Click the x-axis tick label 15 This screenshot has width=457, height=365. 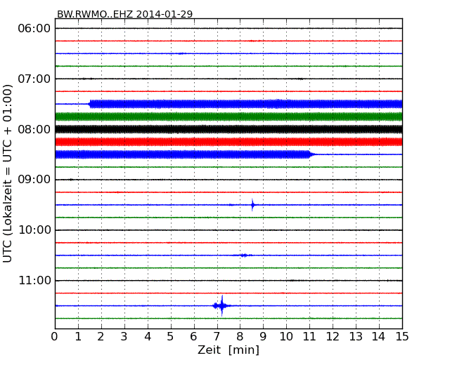(x=402, y=336)
